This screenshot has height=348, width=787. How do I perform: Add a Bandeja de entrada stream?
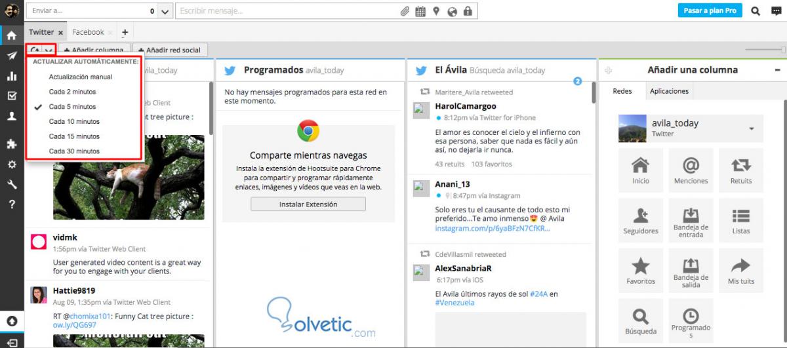pyautogui.click(x=691, y=221)
